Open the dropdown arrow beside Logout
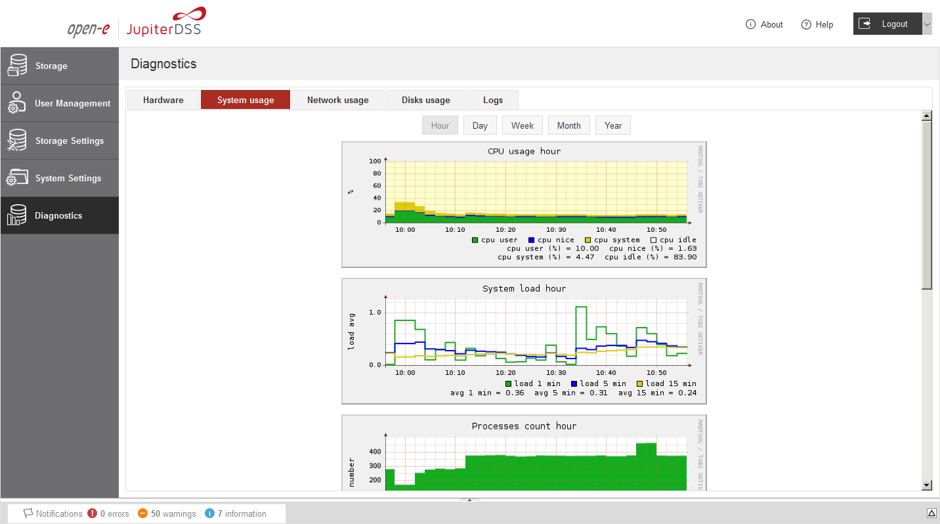 (927, 24)
